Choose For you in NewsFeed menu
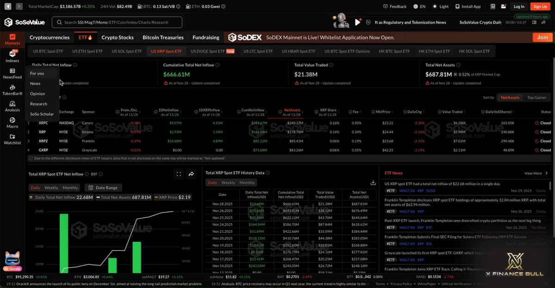 point(37,74)
